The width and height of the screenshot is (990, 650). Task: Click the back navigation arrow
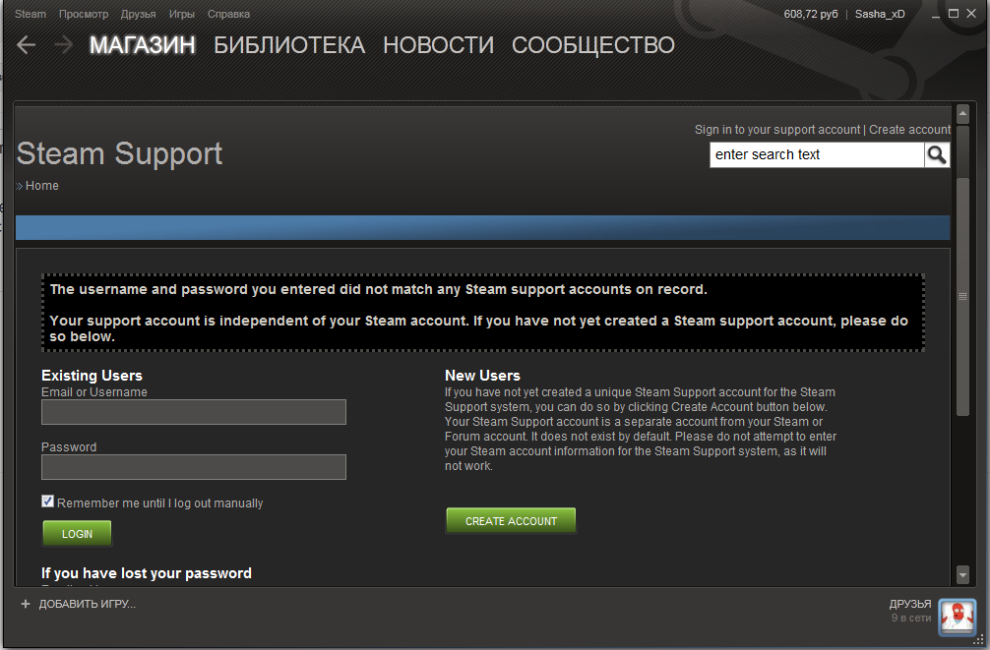[26, 45]
